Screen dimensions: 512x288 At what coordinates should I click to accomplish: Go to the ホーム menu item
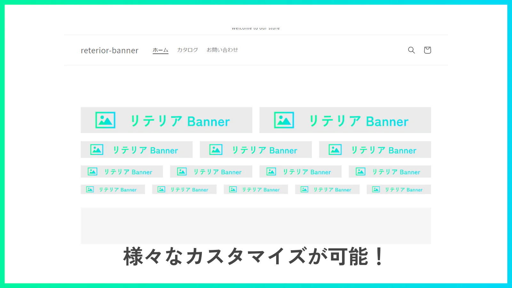(160, 50)
